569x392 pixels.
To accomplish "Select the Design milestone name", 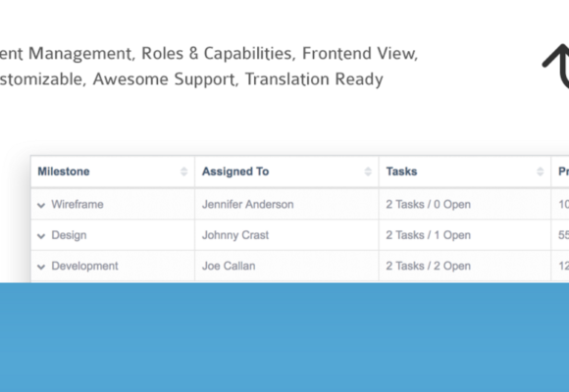I will click(x=69, y=235).
